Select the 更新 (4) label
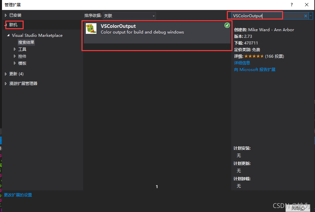 click(x=17, y=74)
